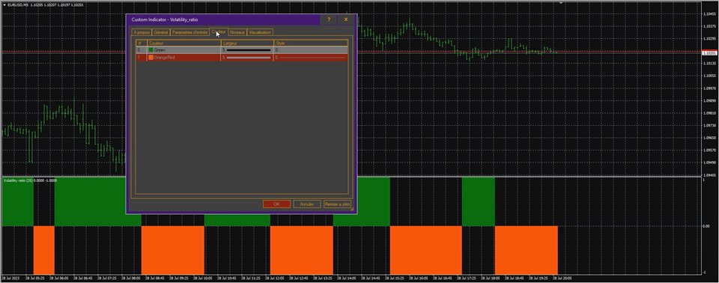The height and width of the screenshot is (283, 719).
Task: Go to the Niveaux tab
Action: point(237,32)
